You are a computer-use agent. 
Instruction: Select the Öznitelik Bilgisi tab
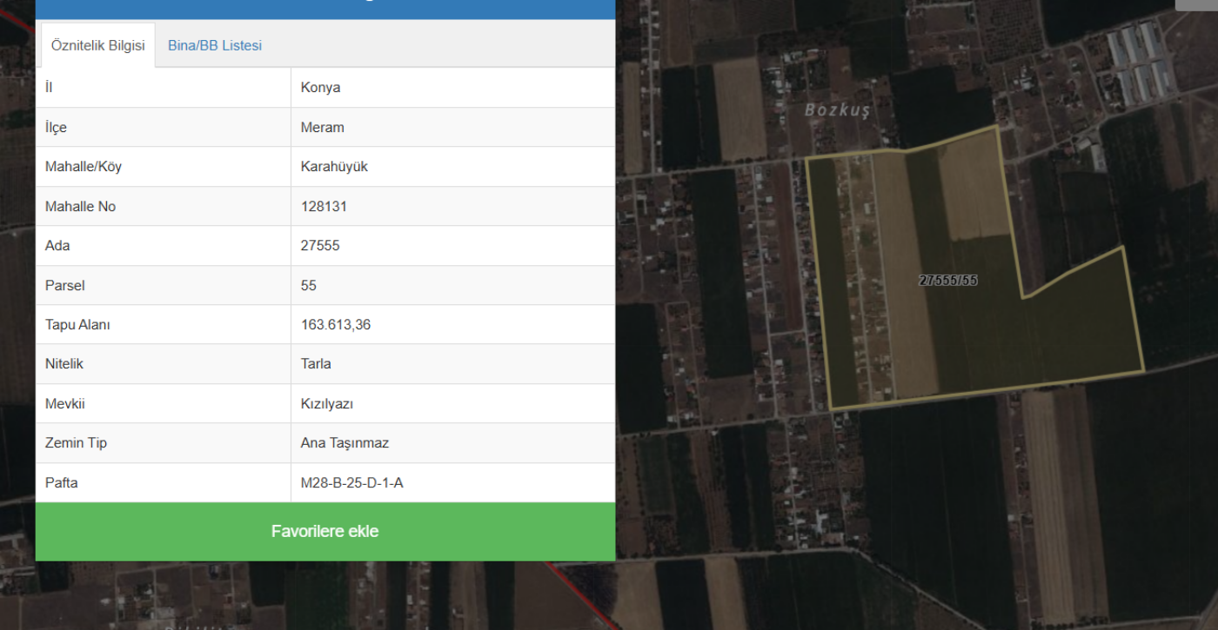(x=97, y=45)
